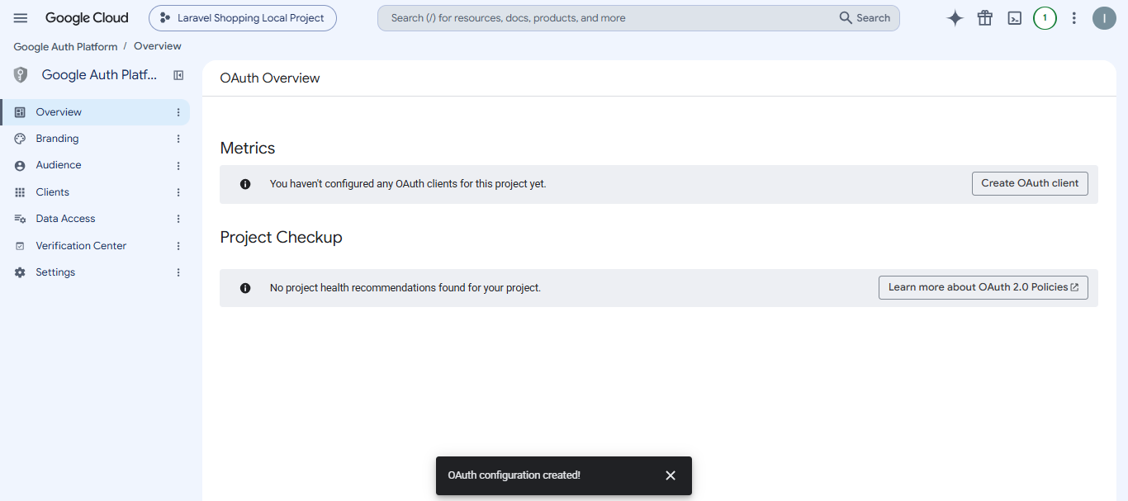Go to Audience section

[95, 165]
